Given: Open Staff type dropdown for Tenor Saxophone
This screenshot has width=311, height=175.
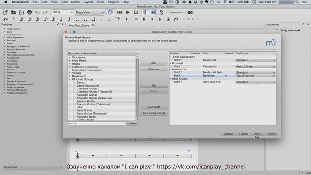Looking at the screenshot, I should click(x=255, y=60).
